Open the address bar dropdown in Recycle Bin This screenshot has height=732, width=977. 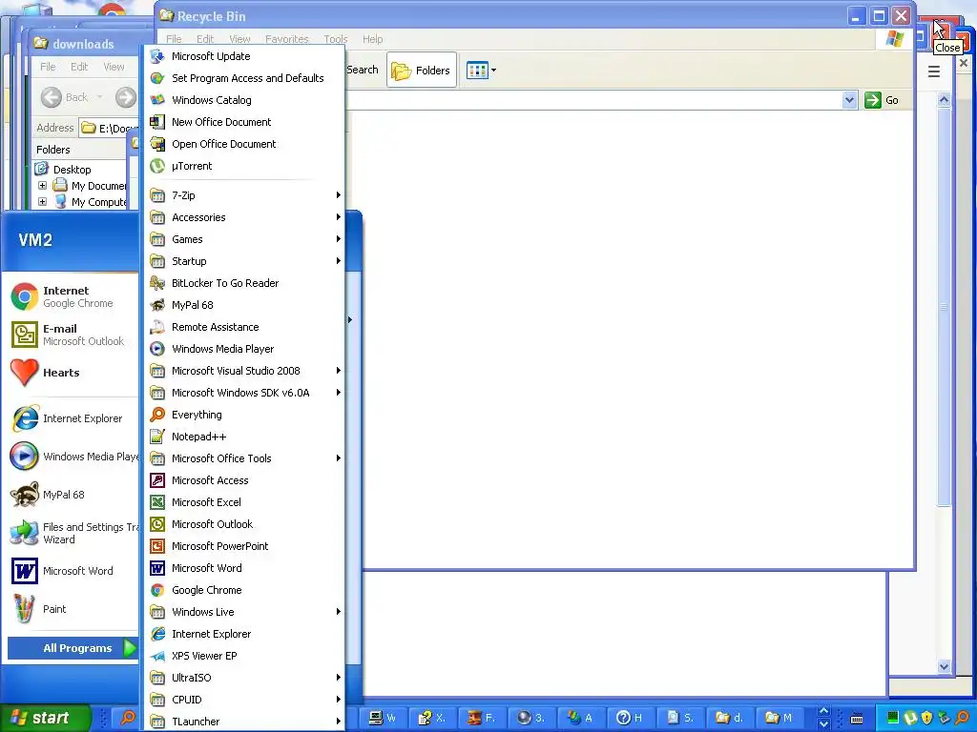coord(849,100)
